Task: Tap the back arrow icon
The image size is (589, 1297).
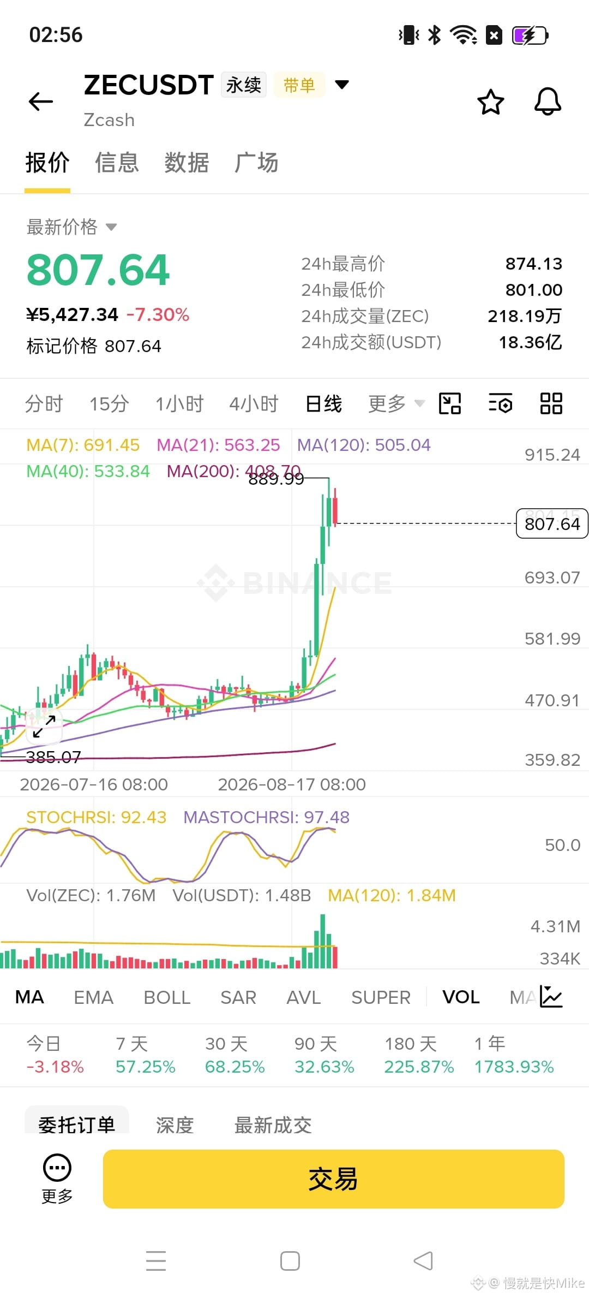Action: tap(41, 102)
